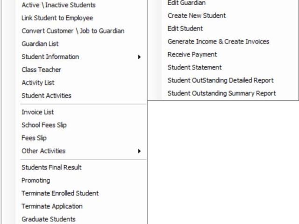Open Activity List
This screenshot has width=299, height=224.
point(38,83)
